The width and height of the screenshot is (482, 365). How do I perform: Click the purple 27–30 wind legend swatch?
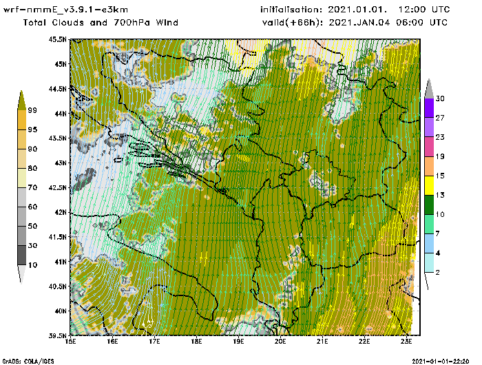429,107
